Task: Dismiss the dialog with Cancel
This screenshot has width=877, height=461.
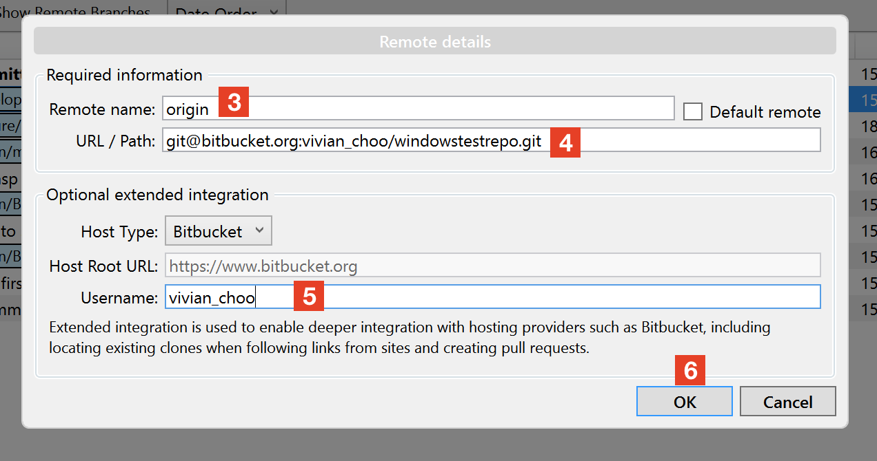Action: pos(787,401)
